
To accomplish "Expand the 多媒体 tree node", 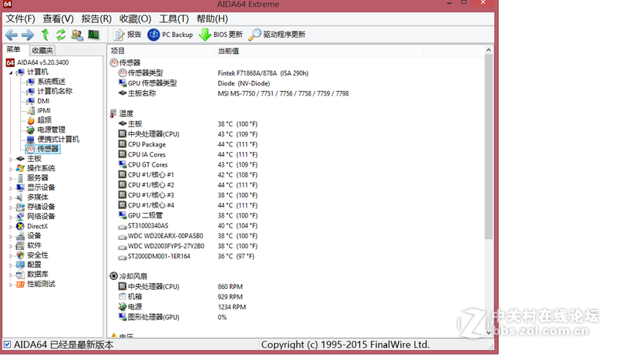I will coord(11,198).
